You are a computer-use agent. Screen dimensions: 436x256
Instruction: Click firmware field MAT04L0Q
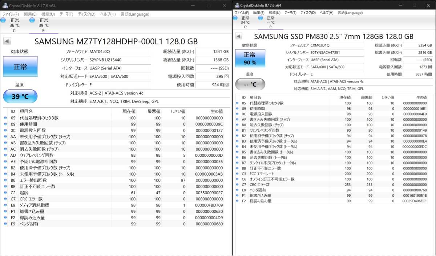click(120, 52)
